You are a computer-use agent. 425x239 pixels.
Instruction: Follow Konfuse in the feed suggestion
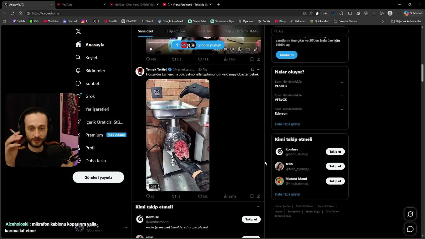click(251, 219)
